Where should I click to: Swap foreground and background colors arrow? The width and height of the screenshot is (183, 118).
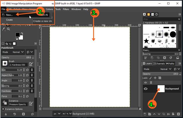click(22, 34)
